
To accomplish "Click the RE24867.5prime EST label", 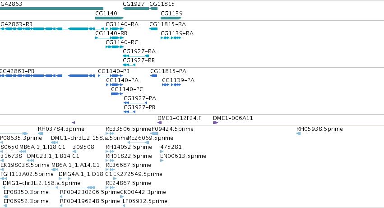I will click(x=128, y=183).
